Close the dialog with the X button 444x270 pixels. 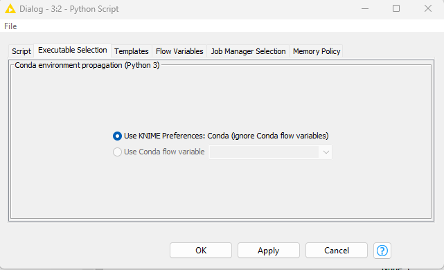coord(428,9)
